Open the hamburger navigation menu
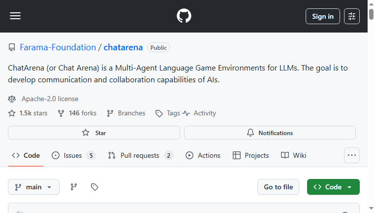The width and height of the screenshot is (375, 213). tap(15, 16)
